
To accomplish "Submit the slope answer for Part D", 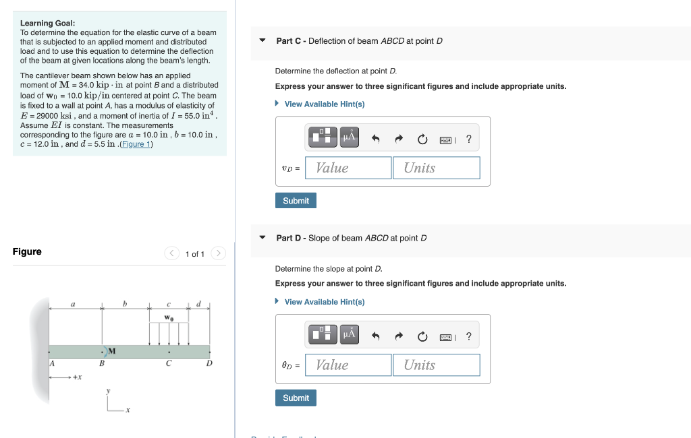I will 296,398.
